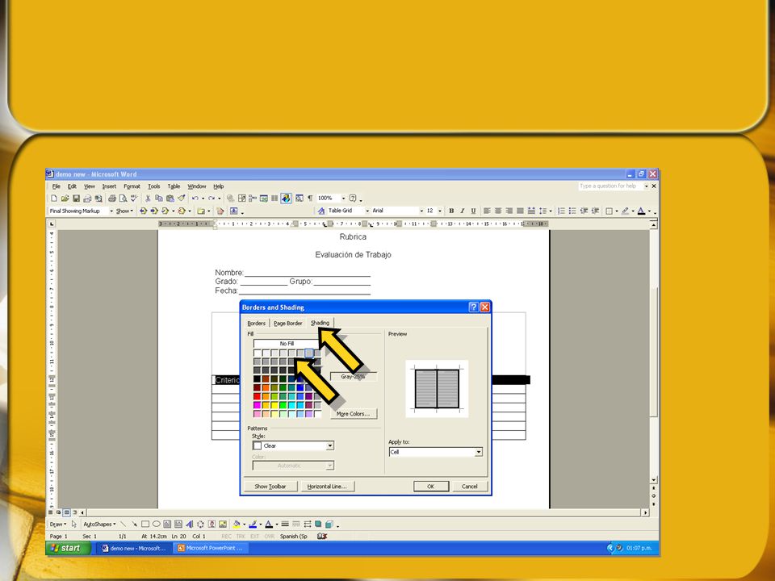Open the Final Showing Markup dropdown
Image resolution: width=775 pixels, height=581 pixels.
[x=111, y=211]
